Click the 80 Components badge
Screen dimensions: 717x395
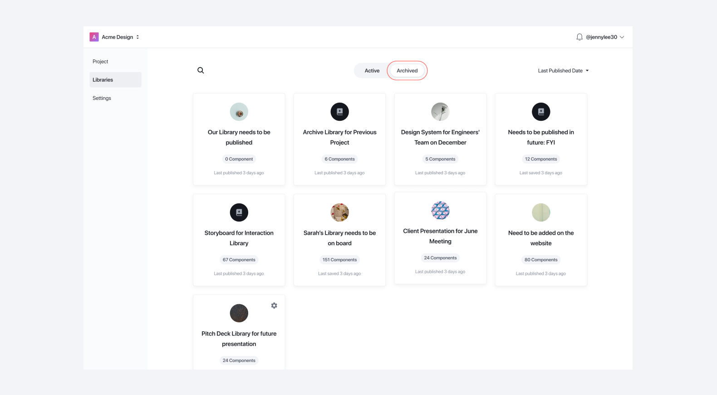coord(541,260)
